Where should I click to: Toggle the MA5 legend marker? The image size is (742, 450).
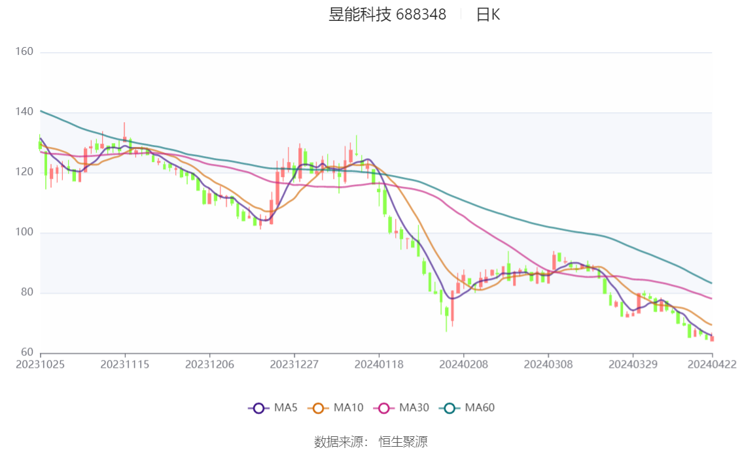point(258,408)
